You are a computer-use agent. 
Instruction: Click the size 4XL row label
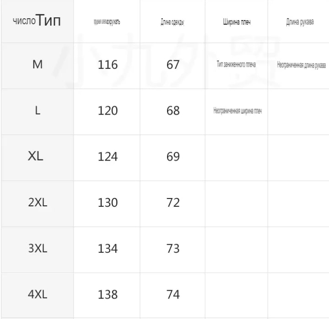pos(38,294)
